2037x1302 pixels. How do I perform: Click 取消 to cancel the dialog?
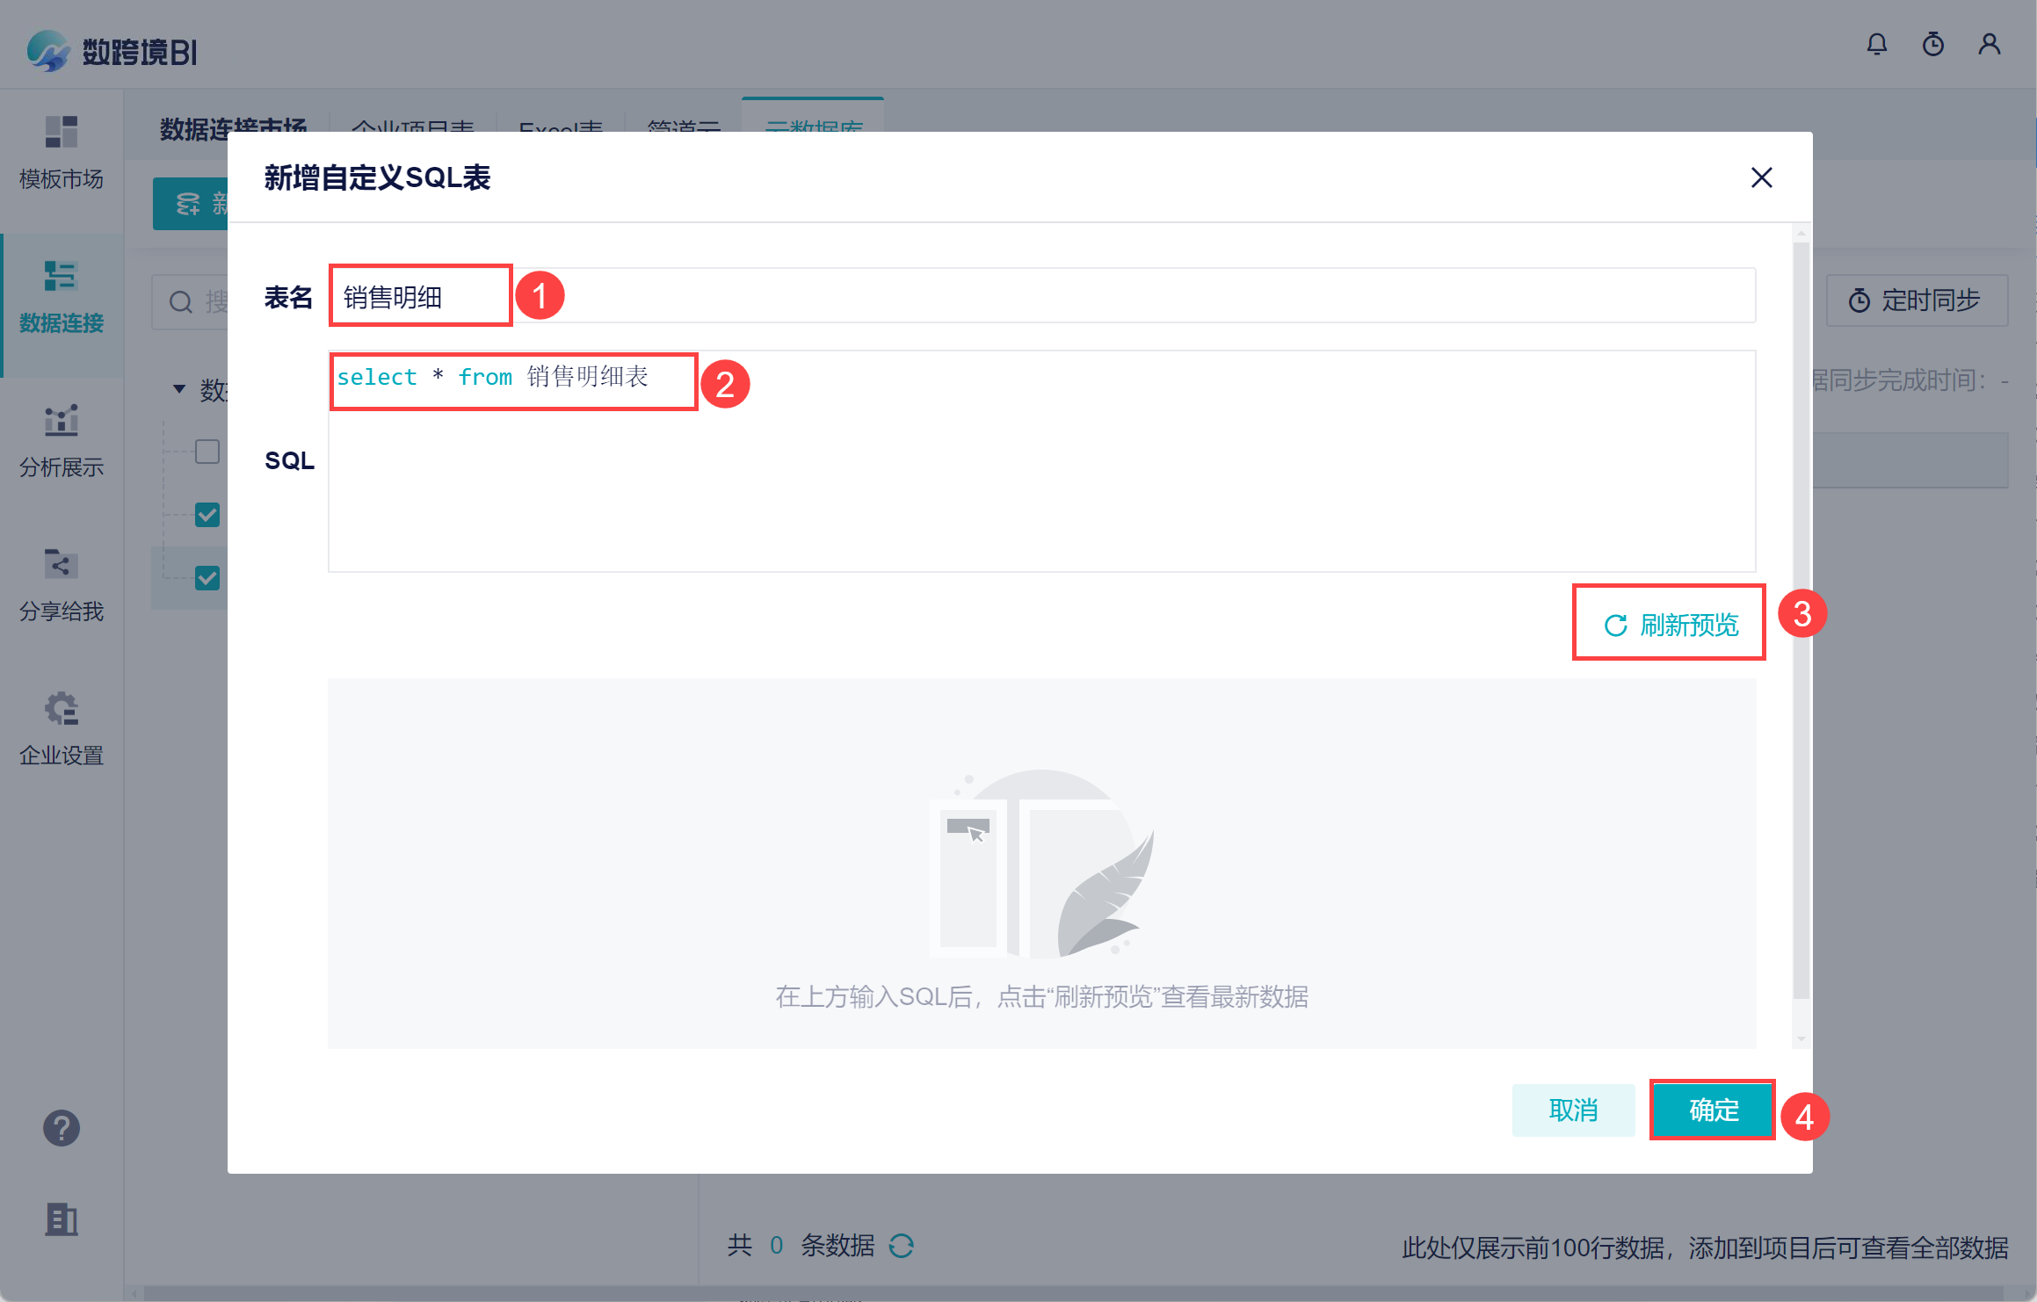(x=1573, y=1110)
